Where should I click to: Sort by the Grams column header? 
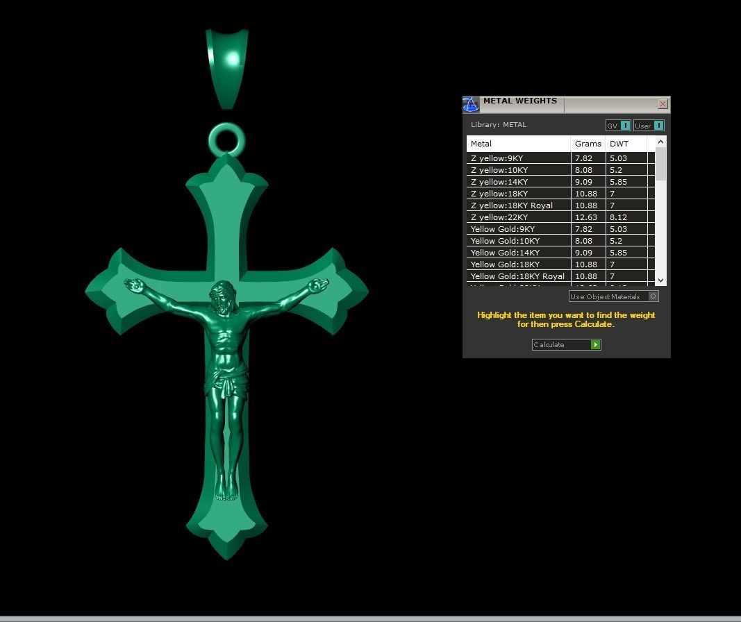(x=588, y=144)
